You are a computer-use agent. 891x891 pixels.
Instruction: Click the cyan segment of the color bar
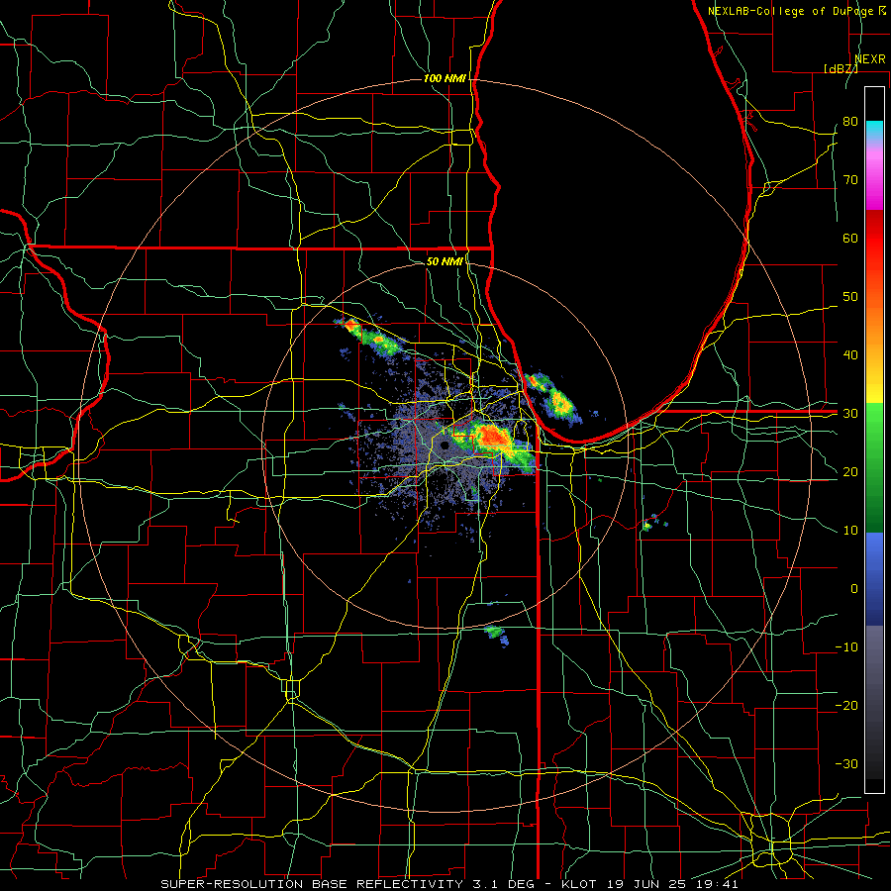pyautogui.click(x=874, y=130)
